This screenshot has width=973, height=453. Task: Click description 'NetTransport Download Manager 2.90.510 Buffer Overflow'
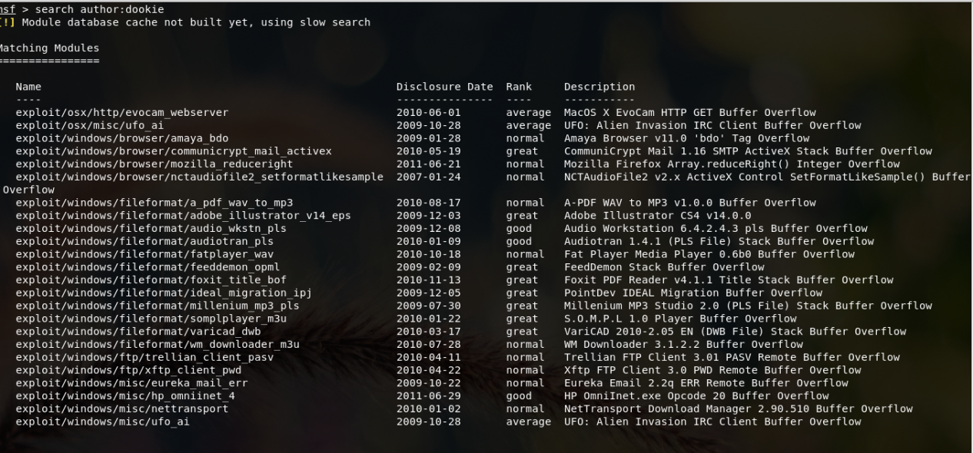click(739, 408)
